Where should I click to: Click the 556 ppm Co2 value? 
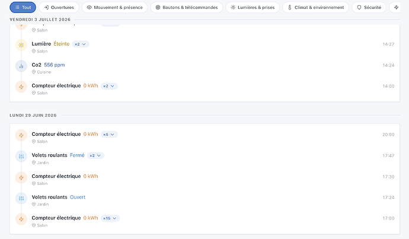click(55, 65)
